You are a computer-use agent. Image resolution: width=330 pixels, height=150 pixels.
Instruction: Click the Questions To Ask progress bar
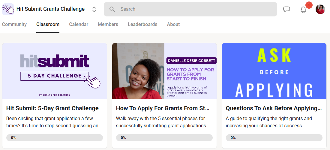[x=274, y=138]
